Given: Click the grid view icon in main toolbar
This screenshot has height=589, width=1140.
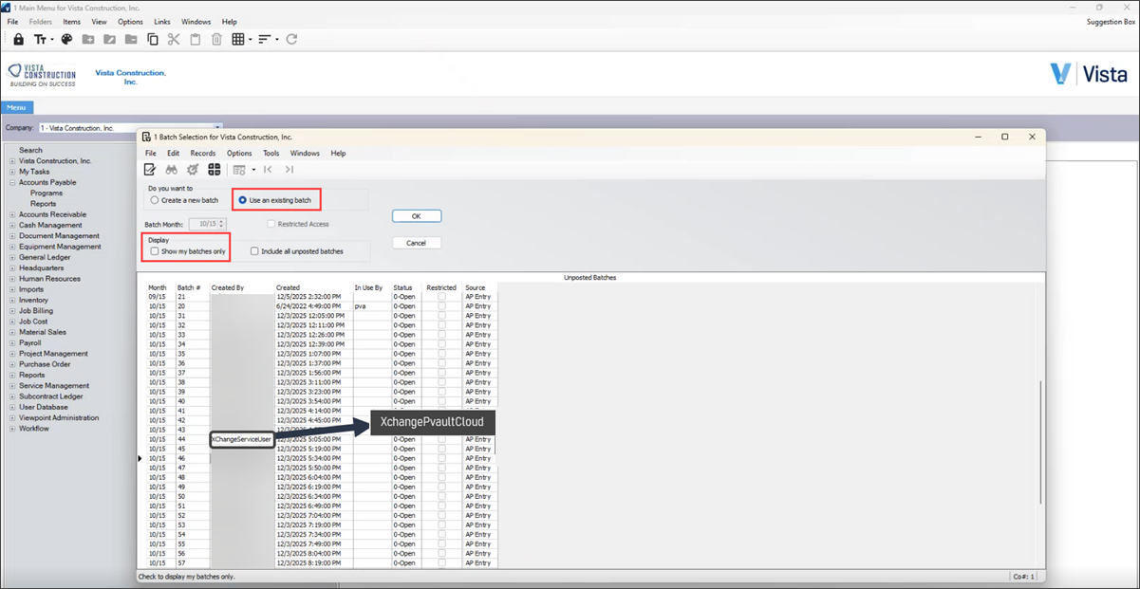Looking at the screenshot, I should point(238,39).
